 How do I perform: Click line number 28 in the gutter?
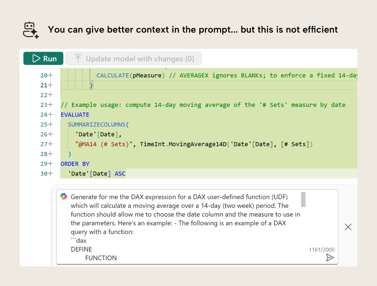pos(44,154)
